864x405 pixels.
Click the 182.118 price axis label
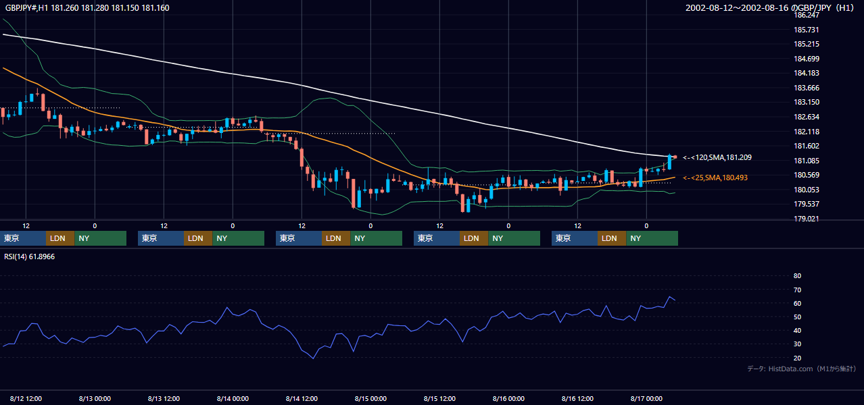[x=807, y=132]
